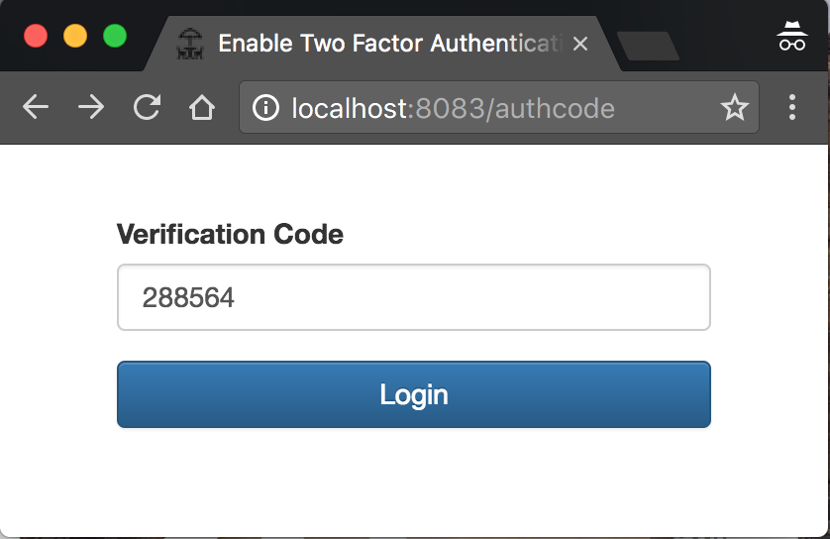Maximize the window with the green button

point(115,37)
